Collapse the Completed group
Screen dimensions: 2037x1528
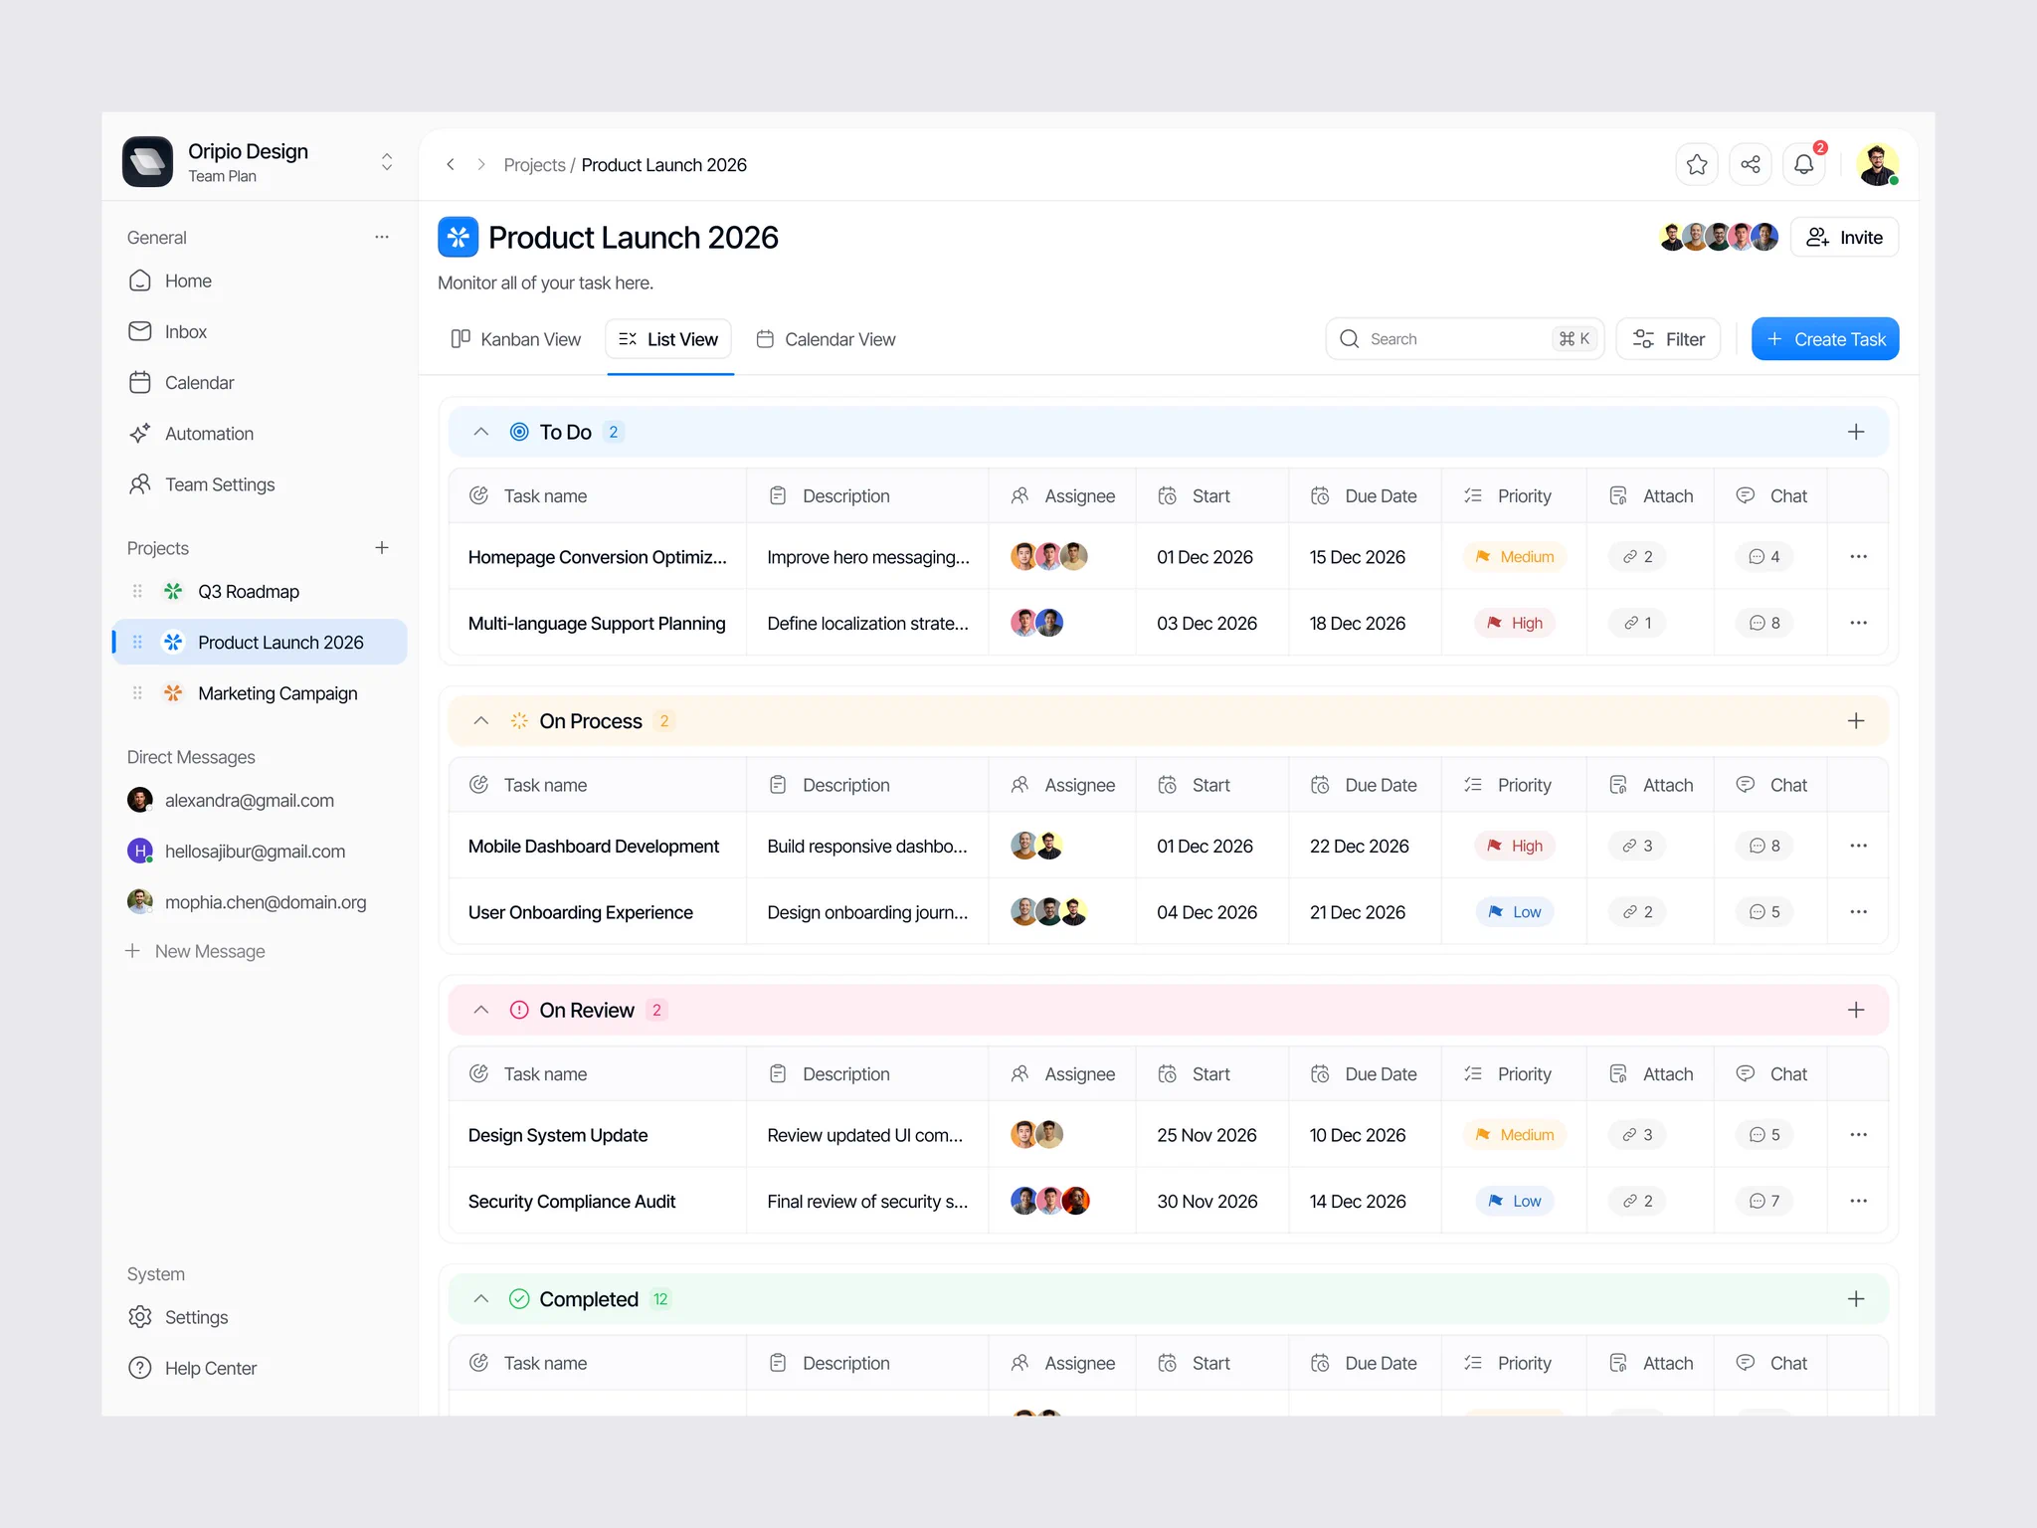click(x=481, y=1299)
